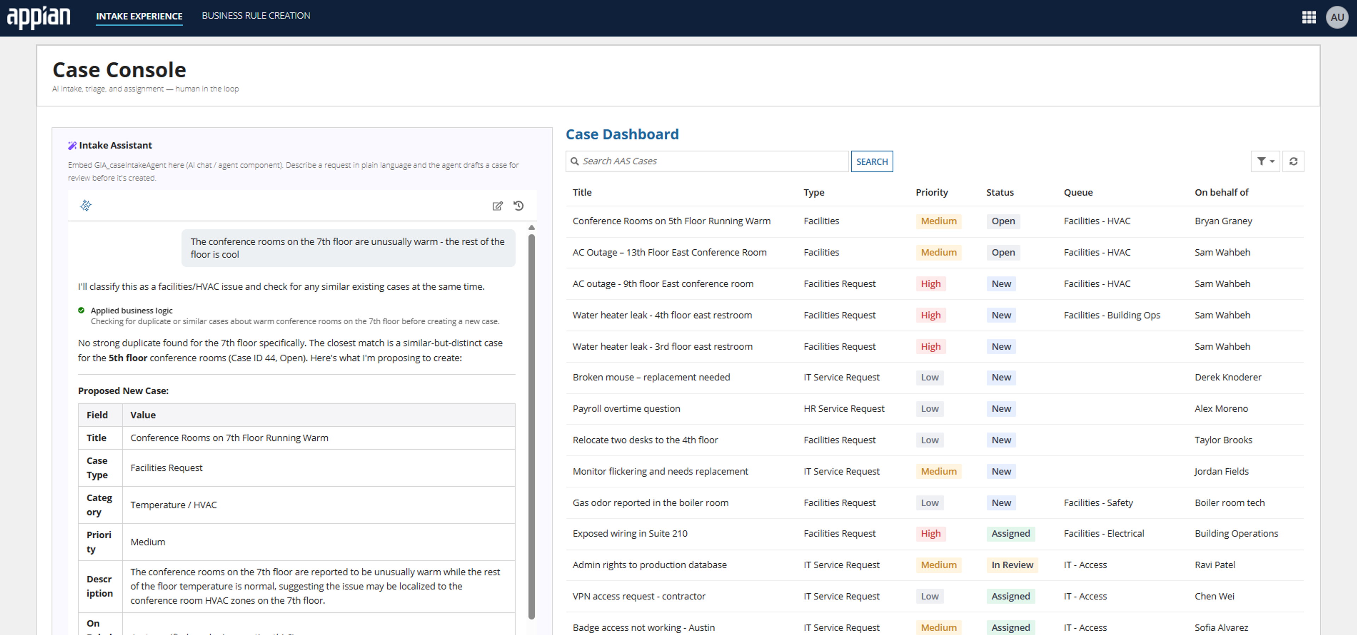Viewport: 1357px width, 635px height.
Task: Open case Relocate two desks to the 4th floor
Action: (645, 440)
